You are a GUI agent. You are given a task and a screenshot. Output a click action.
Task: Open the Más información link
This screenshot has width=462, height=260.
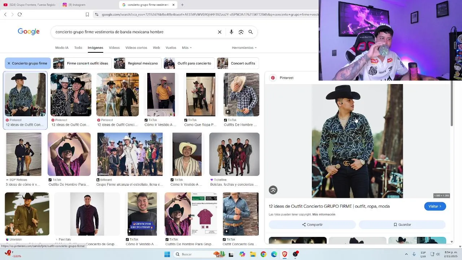click(324, 214)
